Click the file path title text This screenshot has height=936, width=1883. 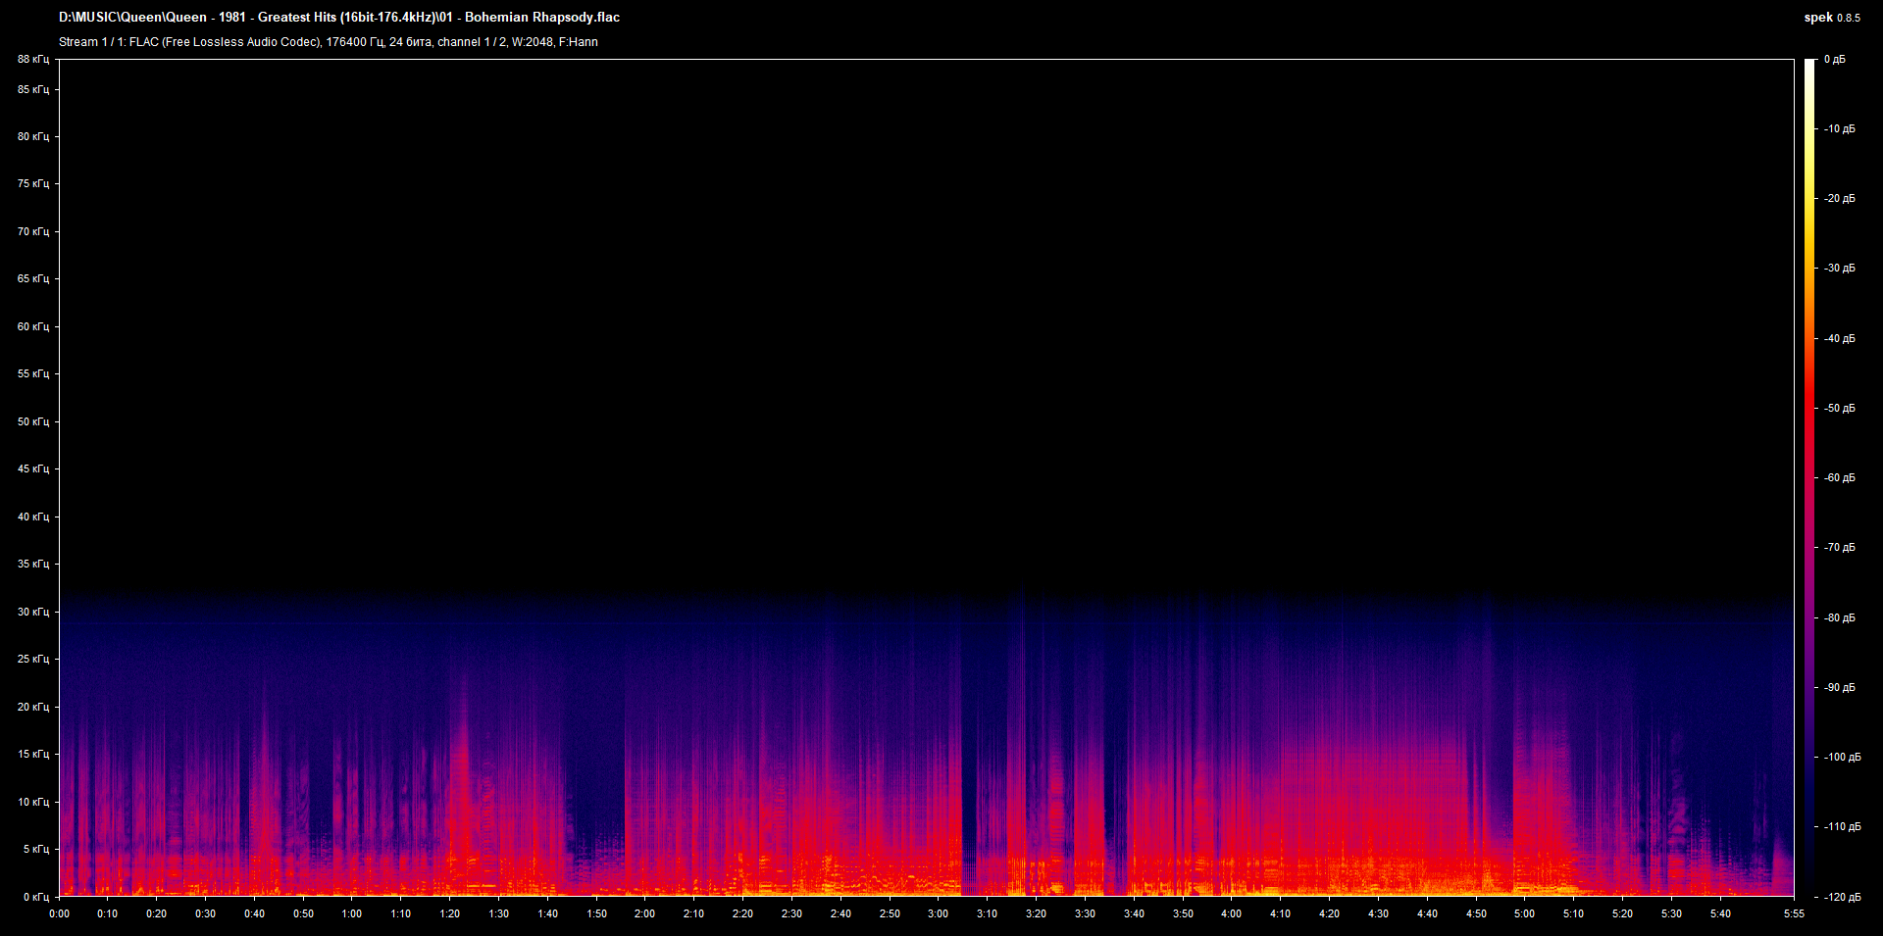point(339,17)
